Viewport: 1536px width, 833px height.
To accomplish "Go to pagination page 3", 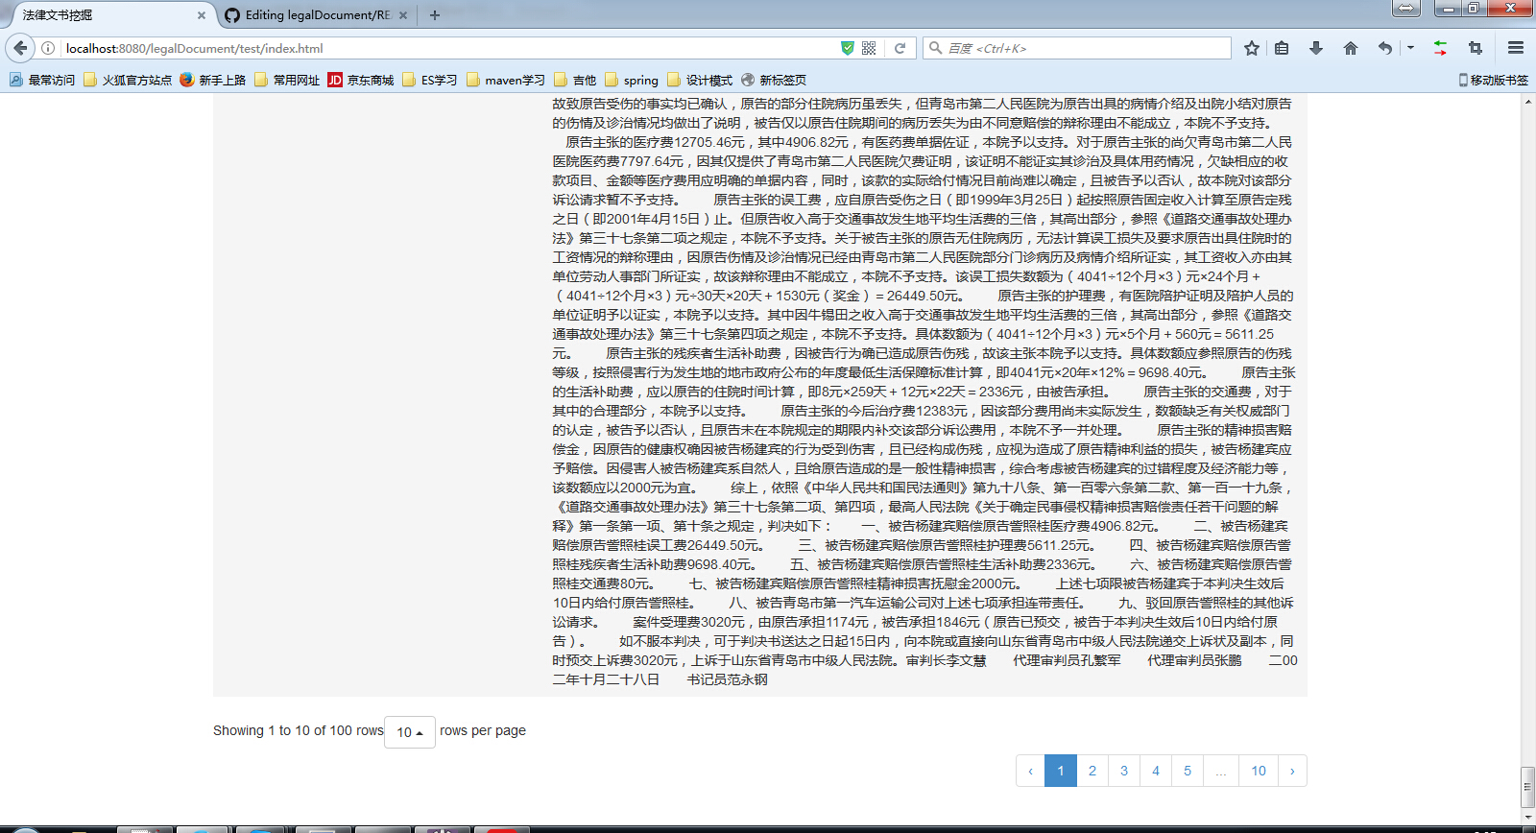I will pyautogui.click(x=1124, y=771).
